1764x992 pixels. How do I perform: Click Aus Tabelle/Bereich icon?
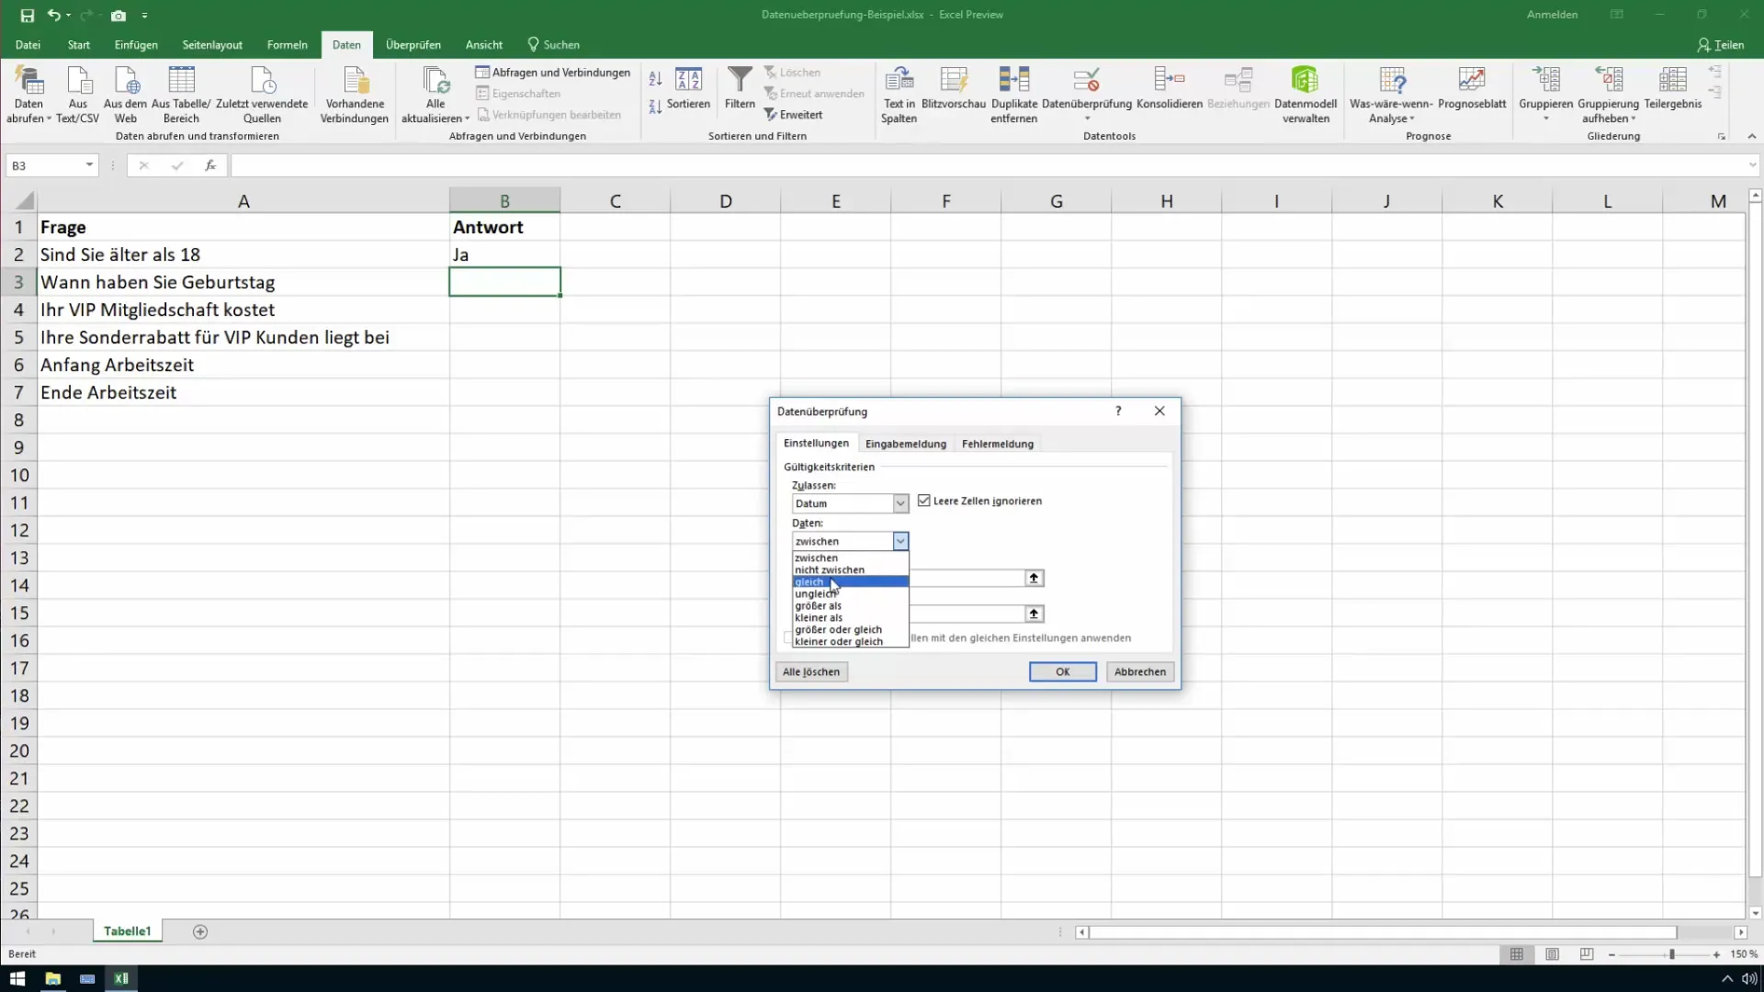click(181, 95)
